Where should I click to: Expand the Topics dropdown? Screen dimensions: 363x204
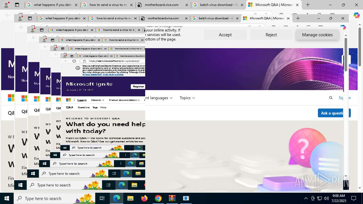click(x=187, y=98)
